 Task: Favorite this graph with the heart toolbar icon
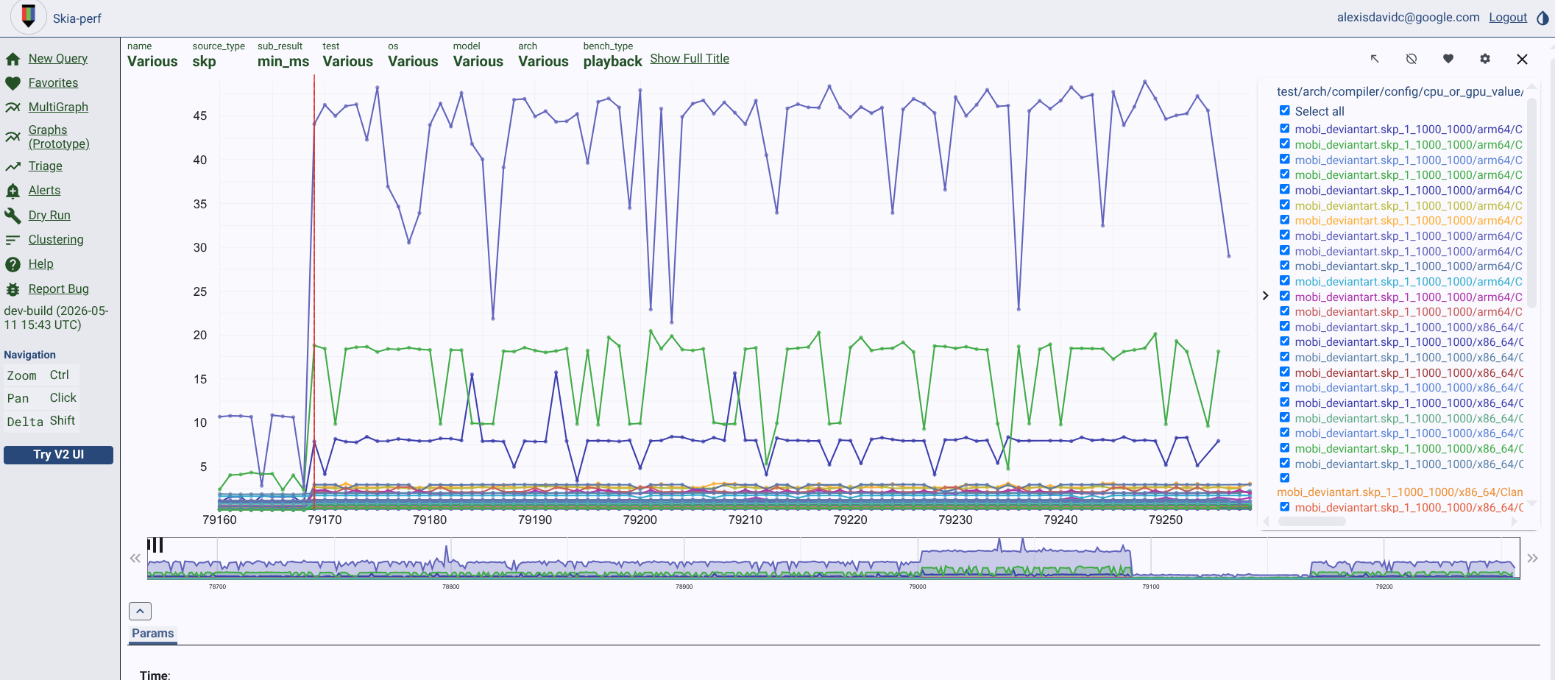(x=1448, y=59)
